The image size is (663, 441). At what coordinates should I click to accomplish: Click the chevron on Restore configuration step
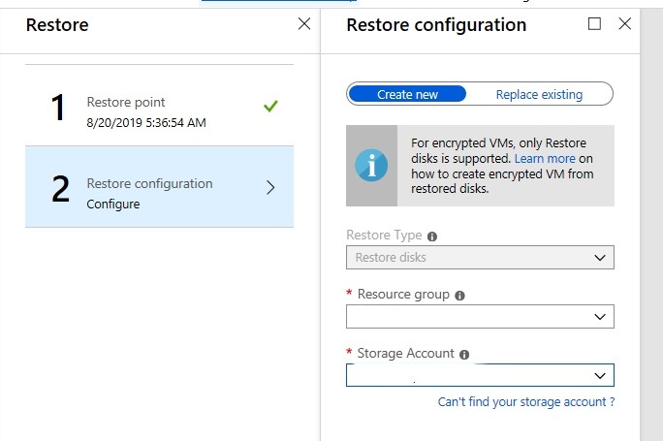tap(270, 187)
